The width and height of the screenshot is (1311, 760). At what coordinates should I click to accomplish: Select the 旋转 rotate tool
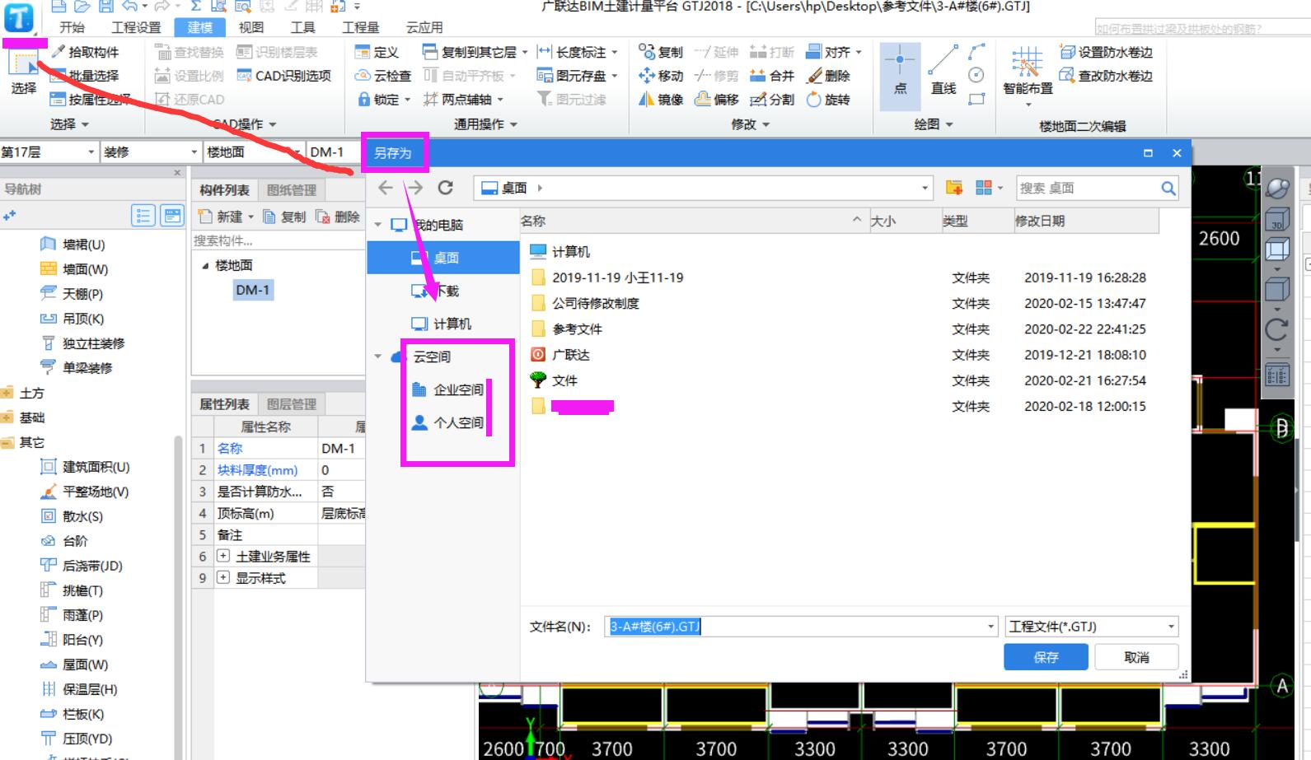(828, 100)
